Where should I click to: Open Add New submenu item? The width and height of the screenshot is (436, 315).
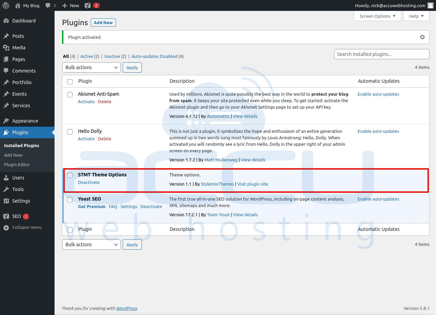13,155
